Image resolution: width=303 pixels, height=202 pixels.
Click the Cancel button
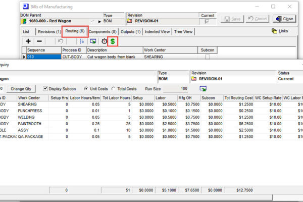pyautogui.click(x=258, y=19)
